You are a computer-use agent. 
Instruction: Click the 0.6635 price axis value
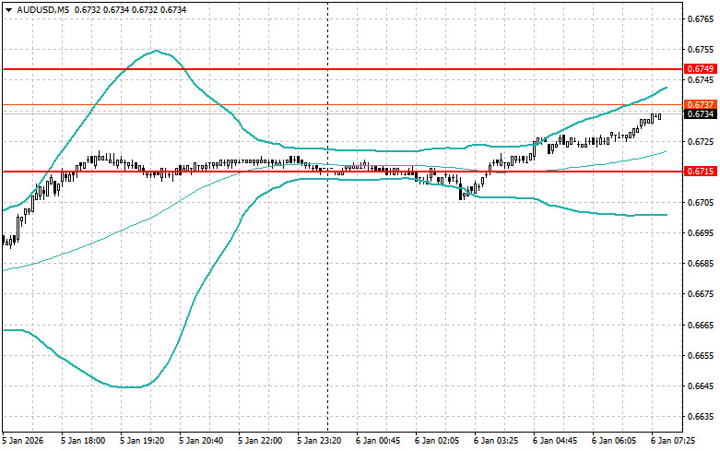tap(701, 417)
